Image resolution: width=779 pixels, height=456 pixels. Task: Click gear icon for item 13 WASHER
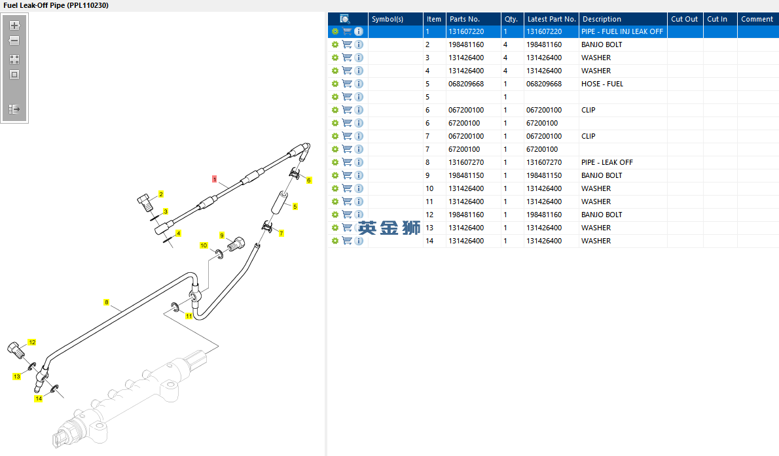(x=335, y=228)
